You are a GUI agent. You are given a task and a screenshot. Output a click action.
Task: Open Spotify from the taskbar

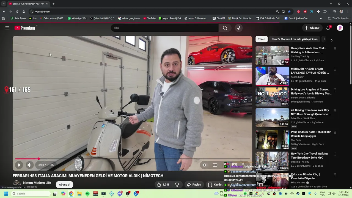[x=87, y=194]
